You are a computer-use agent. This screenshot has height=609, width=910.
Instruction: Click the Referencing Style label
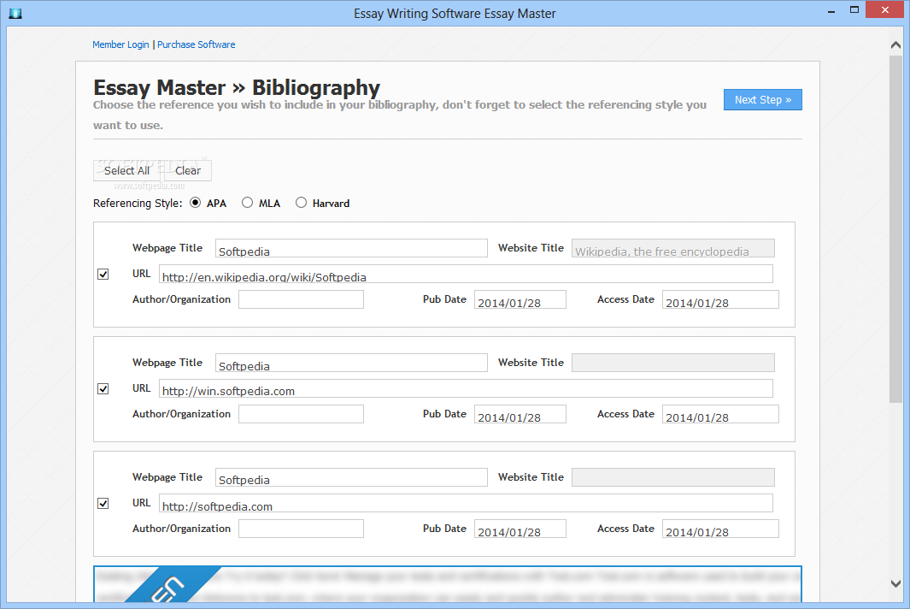pos(138,203)
